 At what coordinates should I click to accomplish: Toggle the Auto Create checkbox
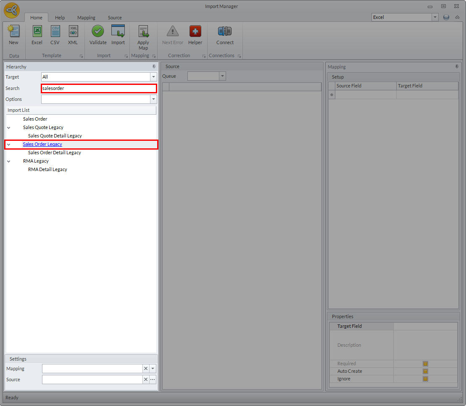click(x=425, y=372)
